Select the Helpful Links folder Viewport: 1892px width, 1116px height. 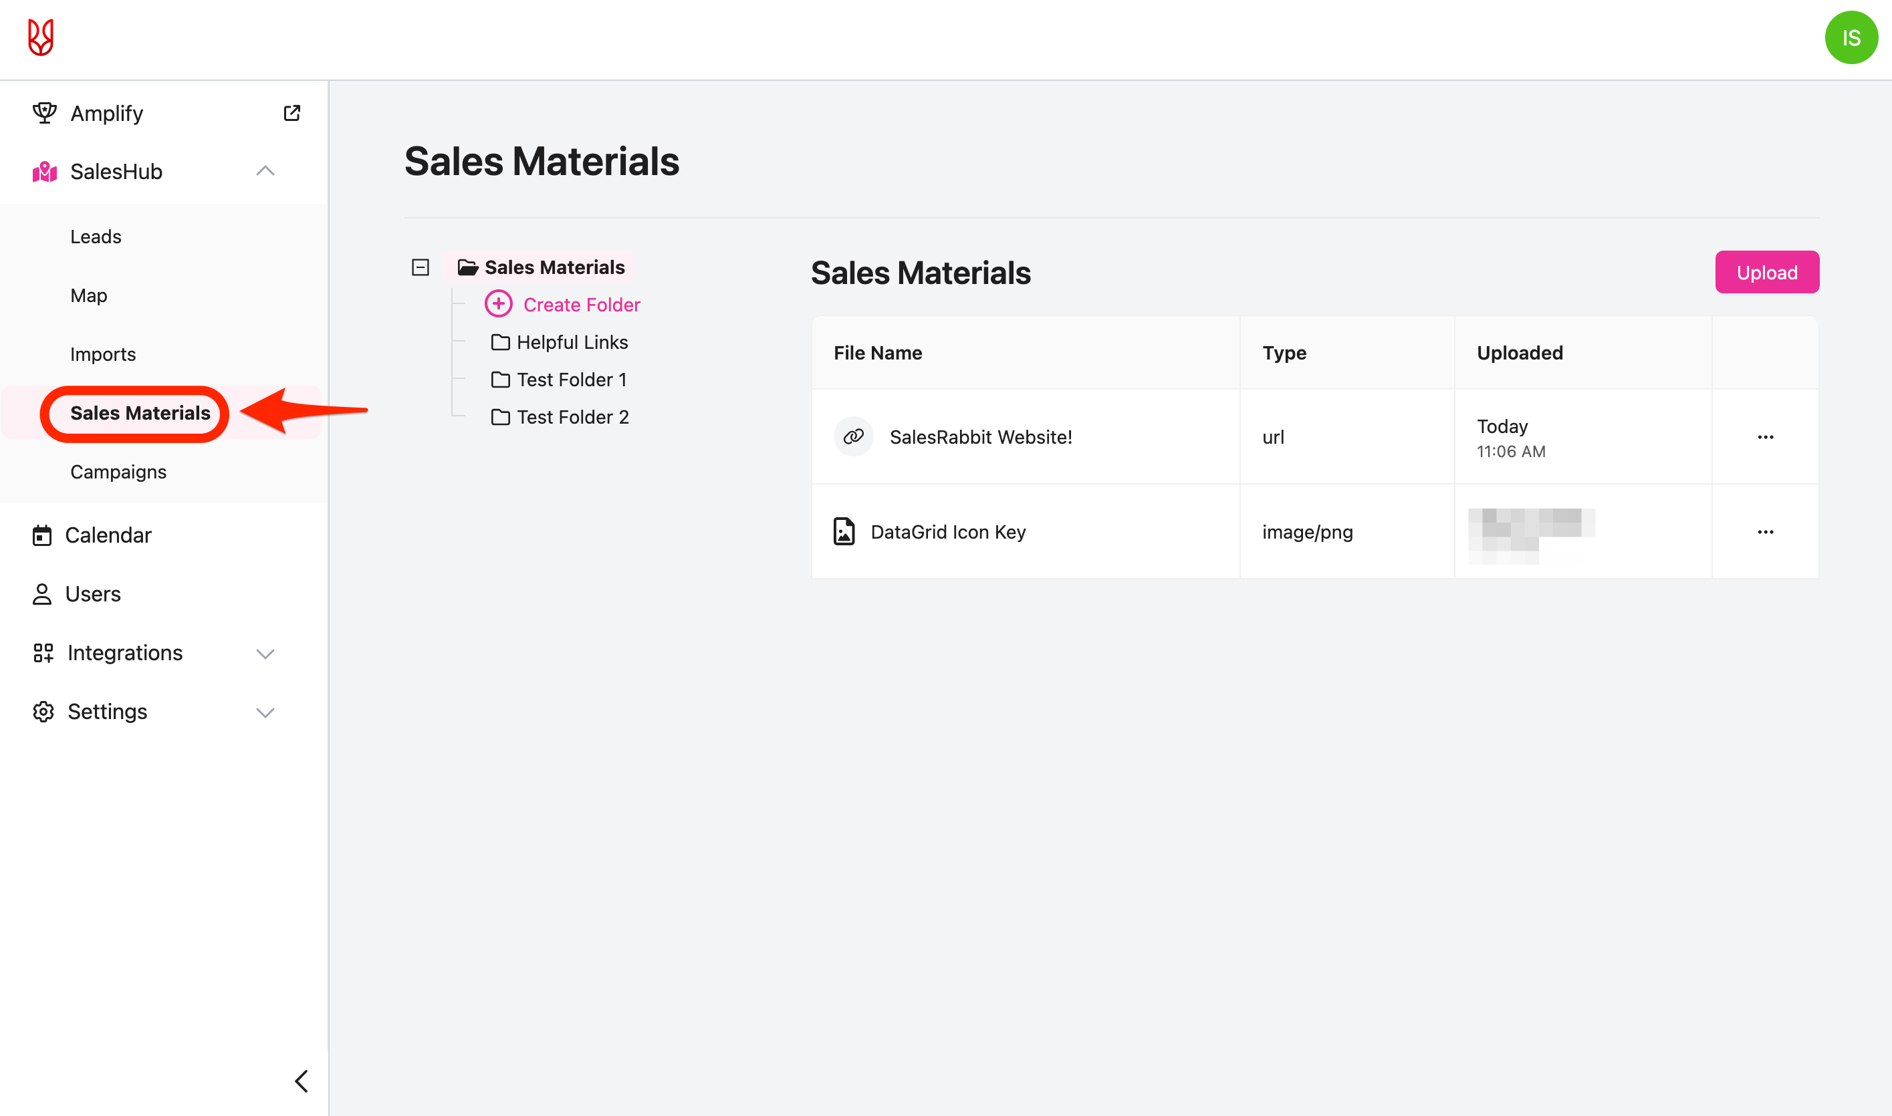pos(572,342)
